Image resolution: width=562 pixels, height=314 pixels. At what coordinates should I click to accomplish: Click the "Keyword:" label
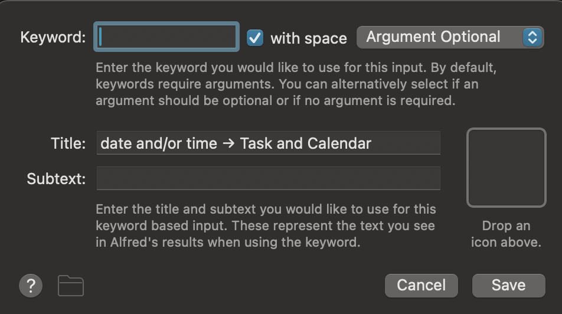tap(53, 38)
